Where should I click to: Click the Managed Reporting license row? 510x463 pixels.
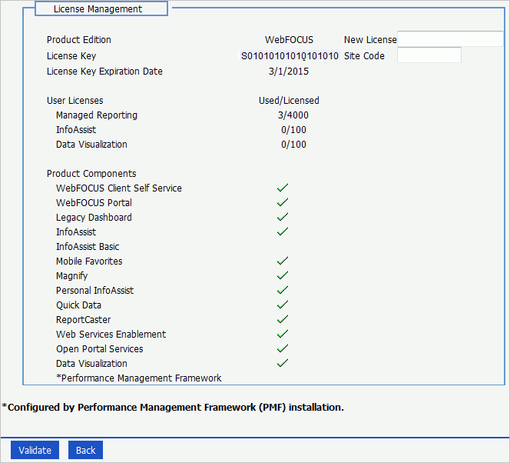[x=97, y=115]
